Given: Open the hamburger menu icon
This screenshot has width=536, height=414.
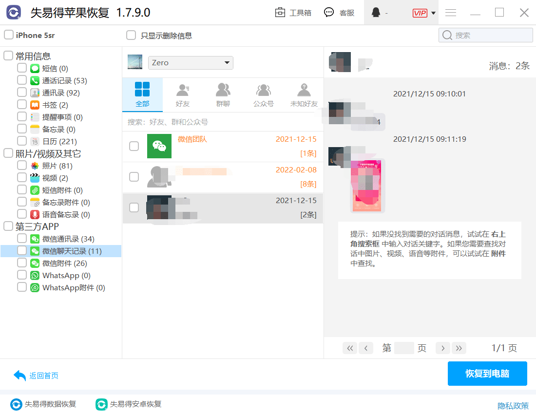Looking at the screenshot, I should (x=451, y=13).
